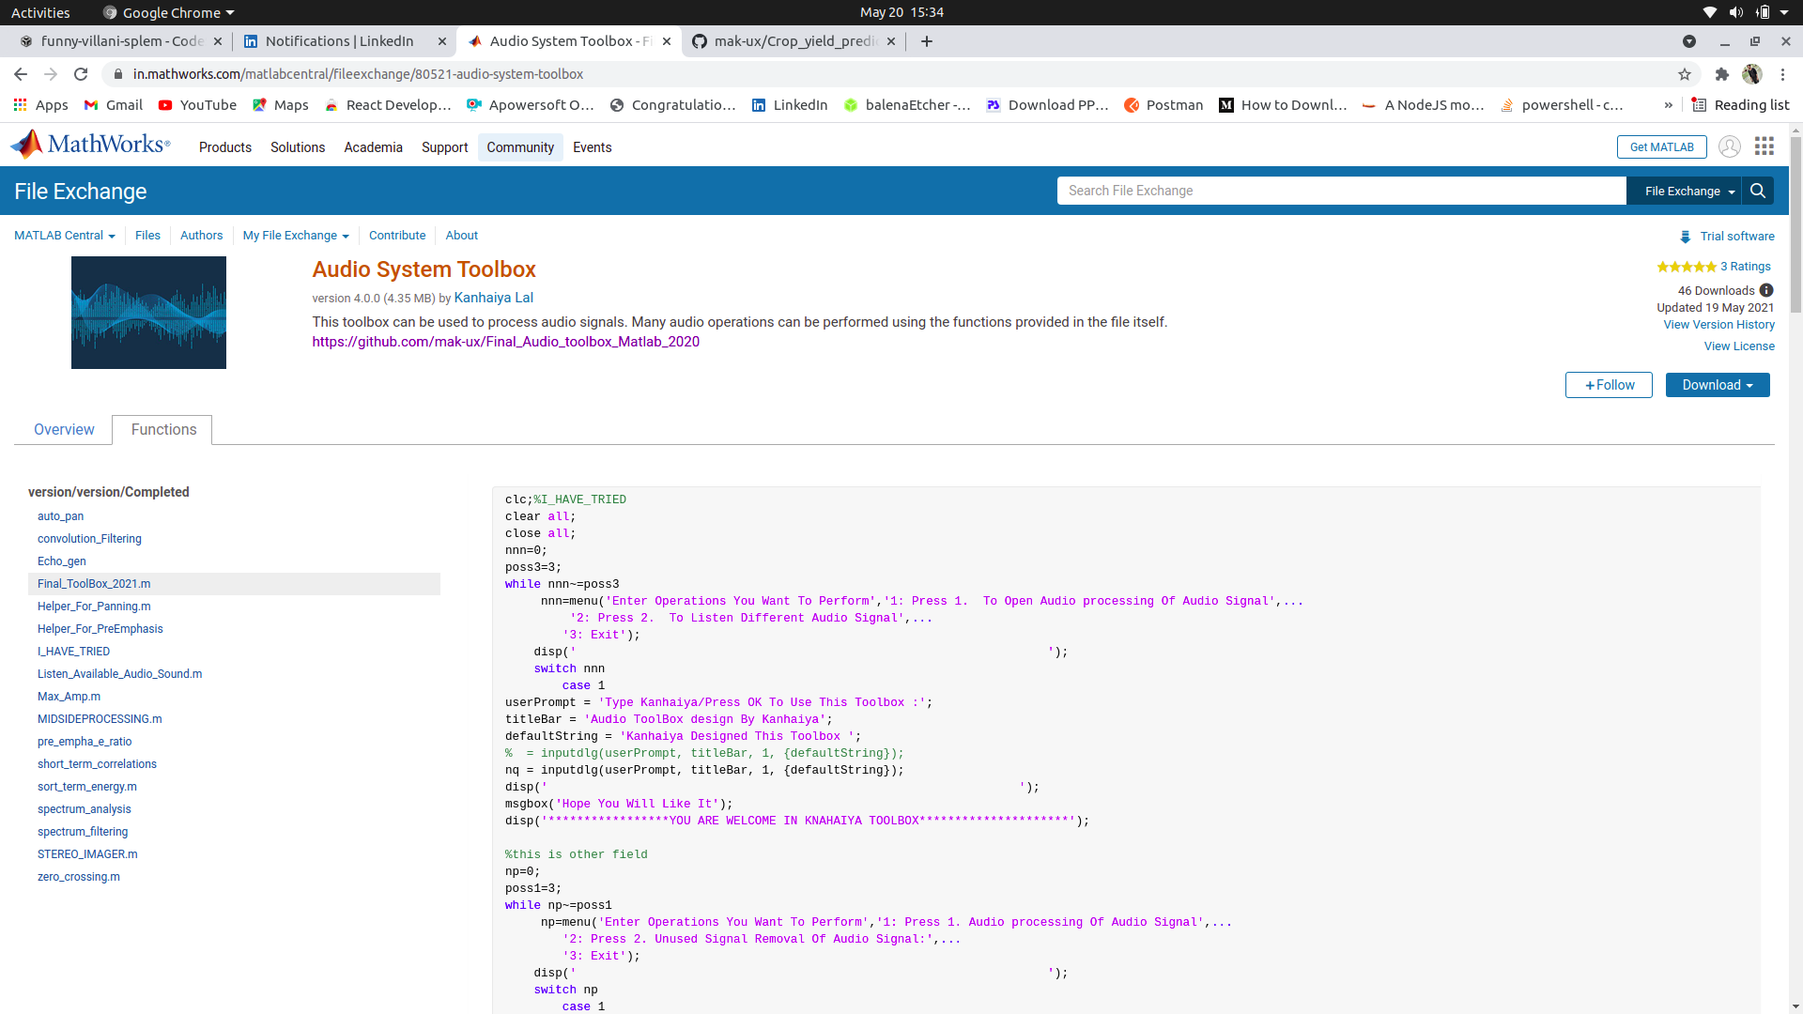Open the Kanhaiya Lal author link
Viewport: 1803px width, 1014px height.
click(494, 298)
